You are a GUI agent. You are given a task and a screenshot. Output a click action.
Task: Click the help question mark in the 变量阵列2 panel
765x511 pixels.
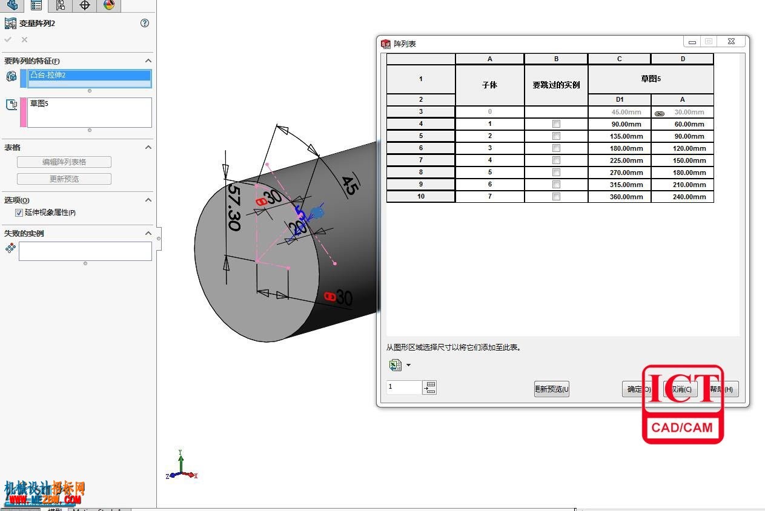pos(144,23)
